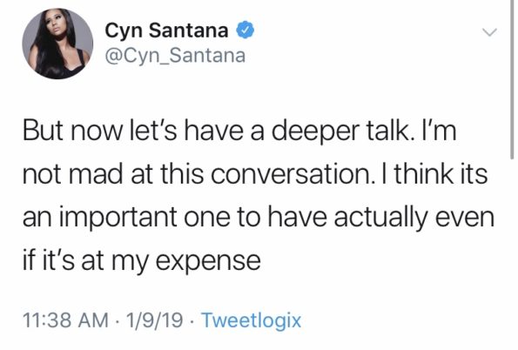Click the word "conversation" in the tweet
The image size is (518, 350).
point(291,174)
